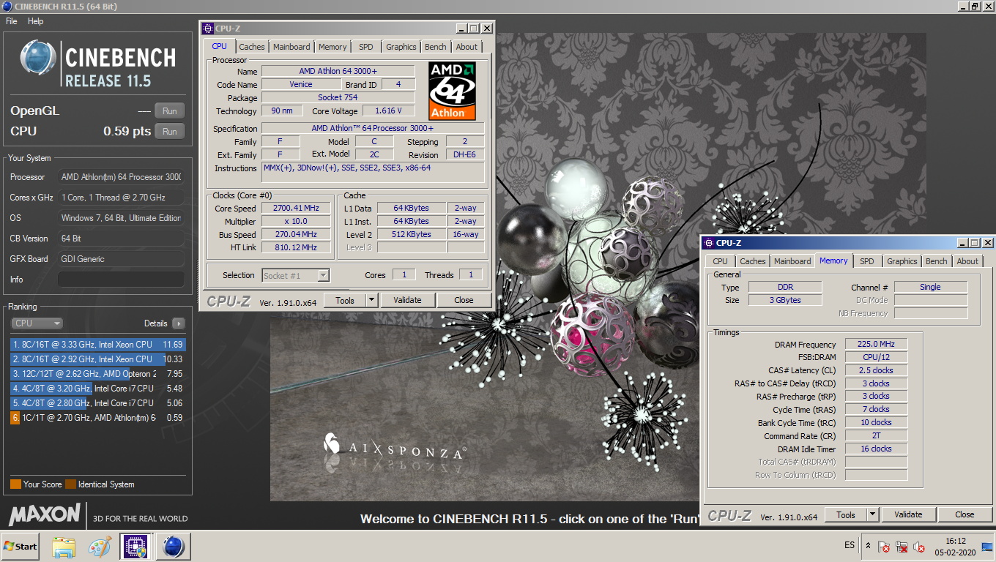996x562 pixels.
Task: Run the OpenGL benchmark
Action: click(169, 111)
